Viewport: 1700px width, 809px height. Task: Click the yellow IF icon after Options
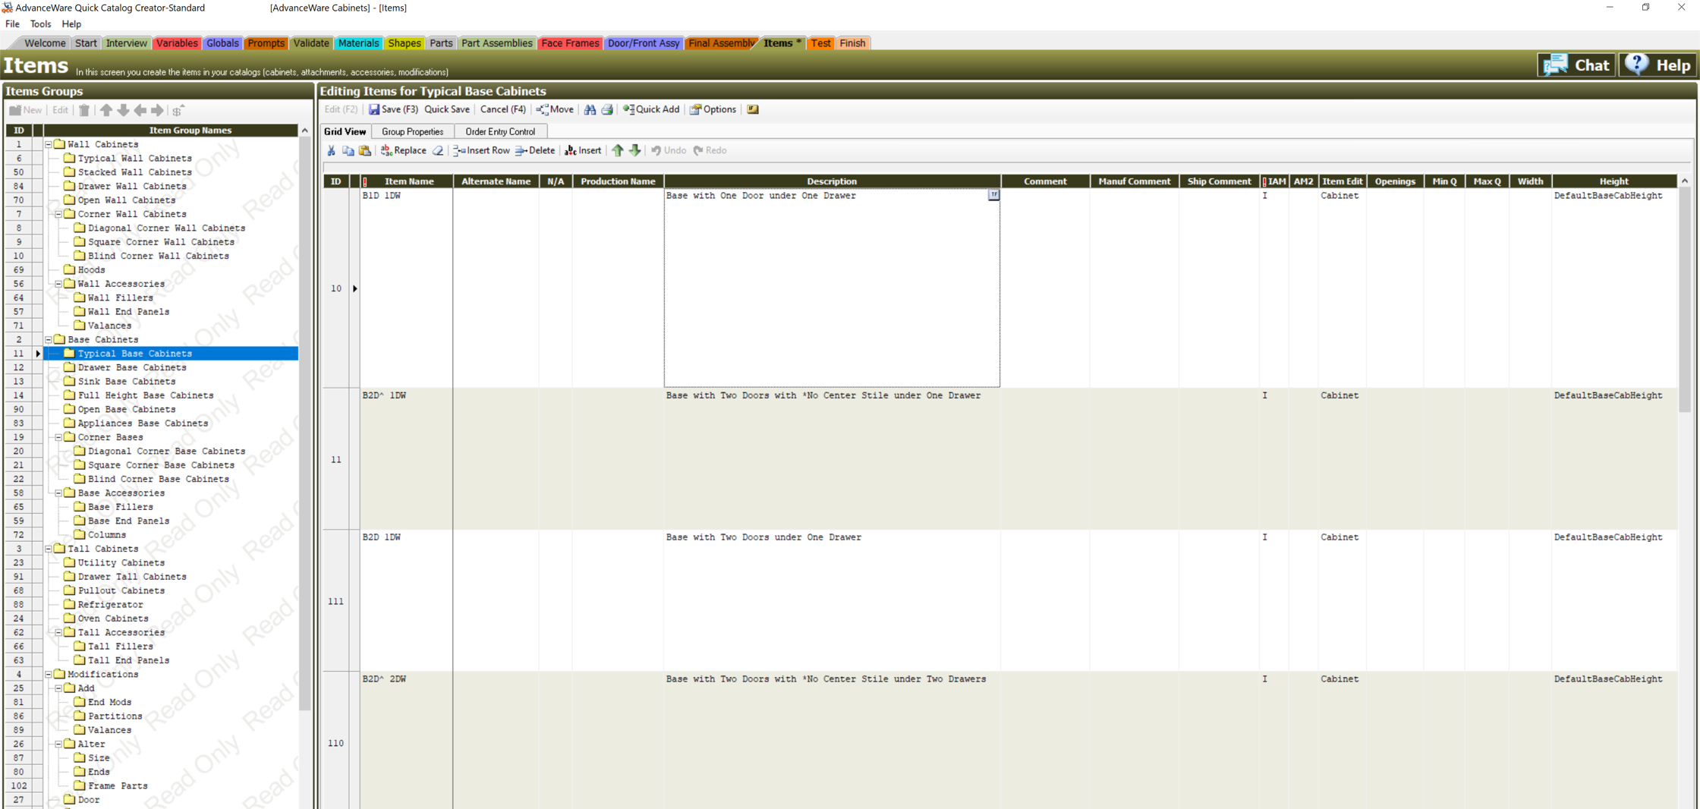click(753, 110)
